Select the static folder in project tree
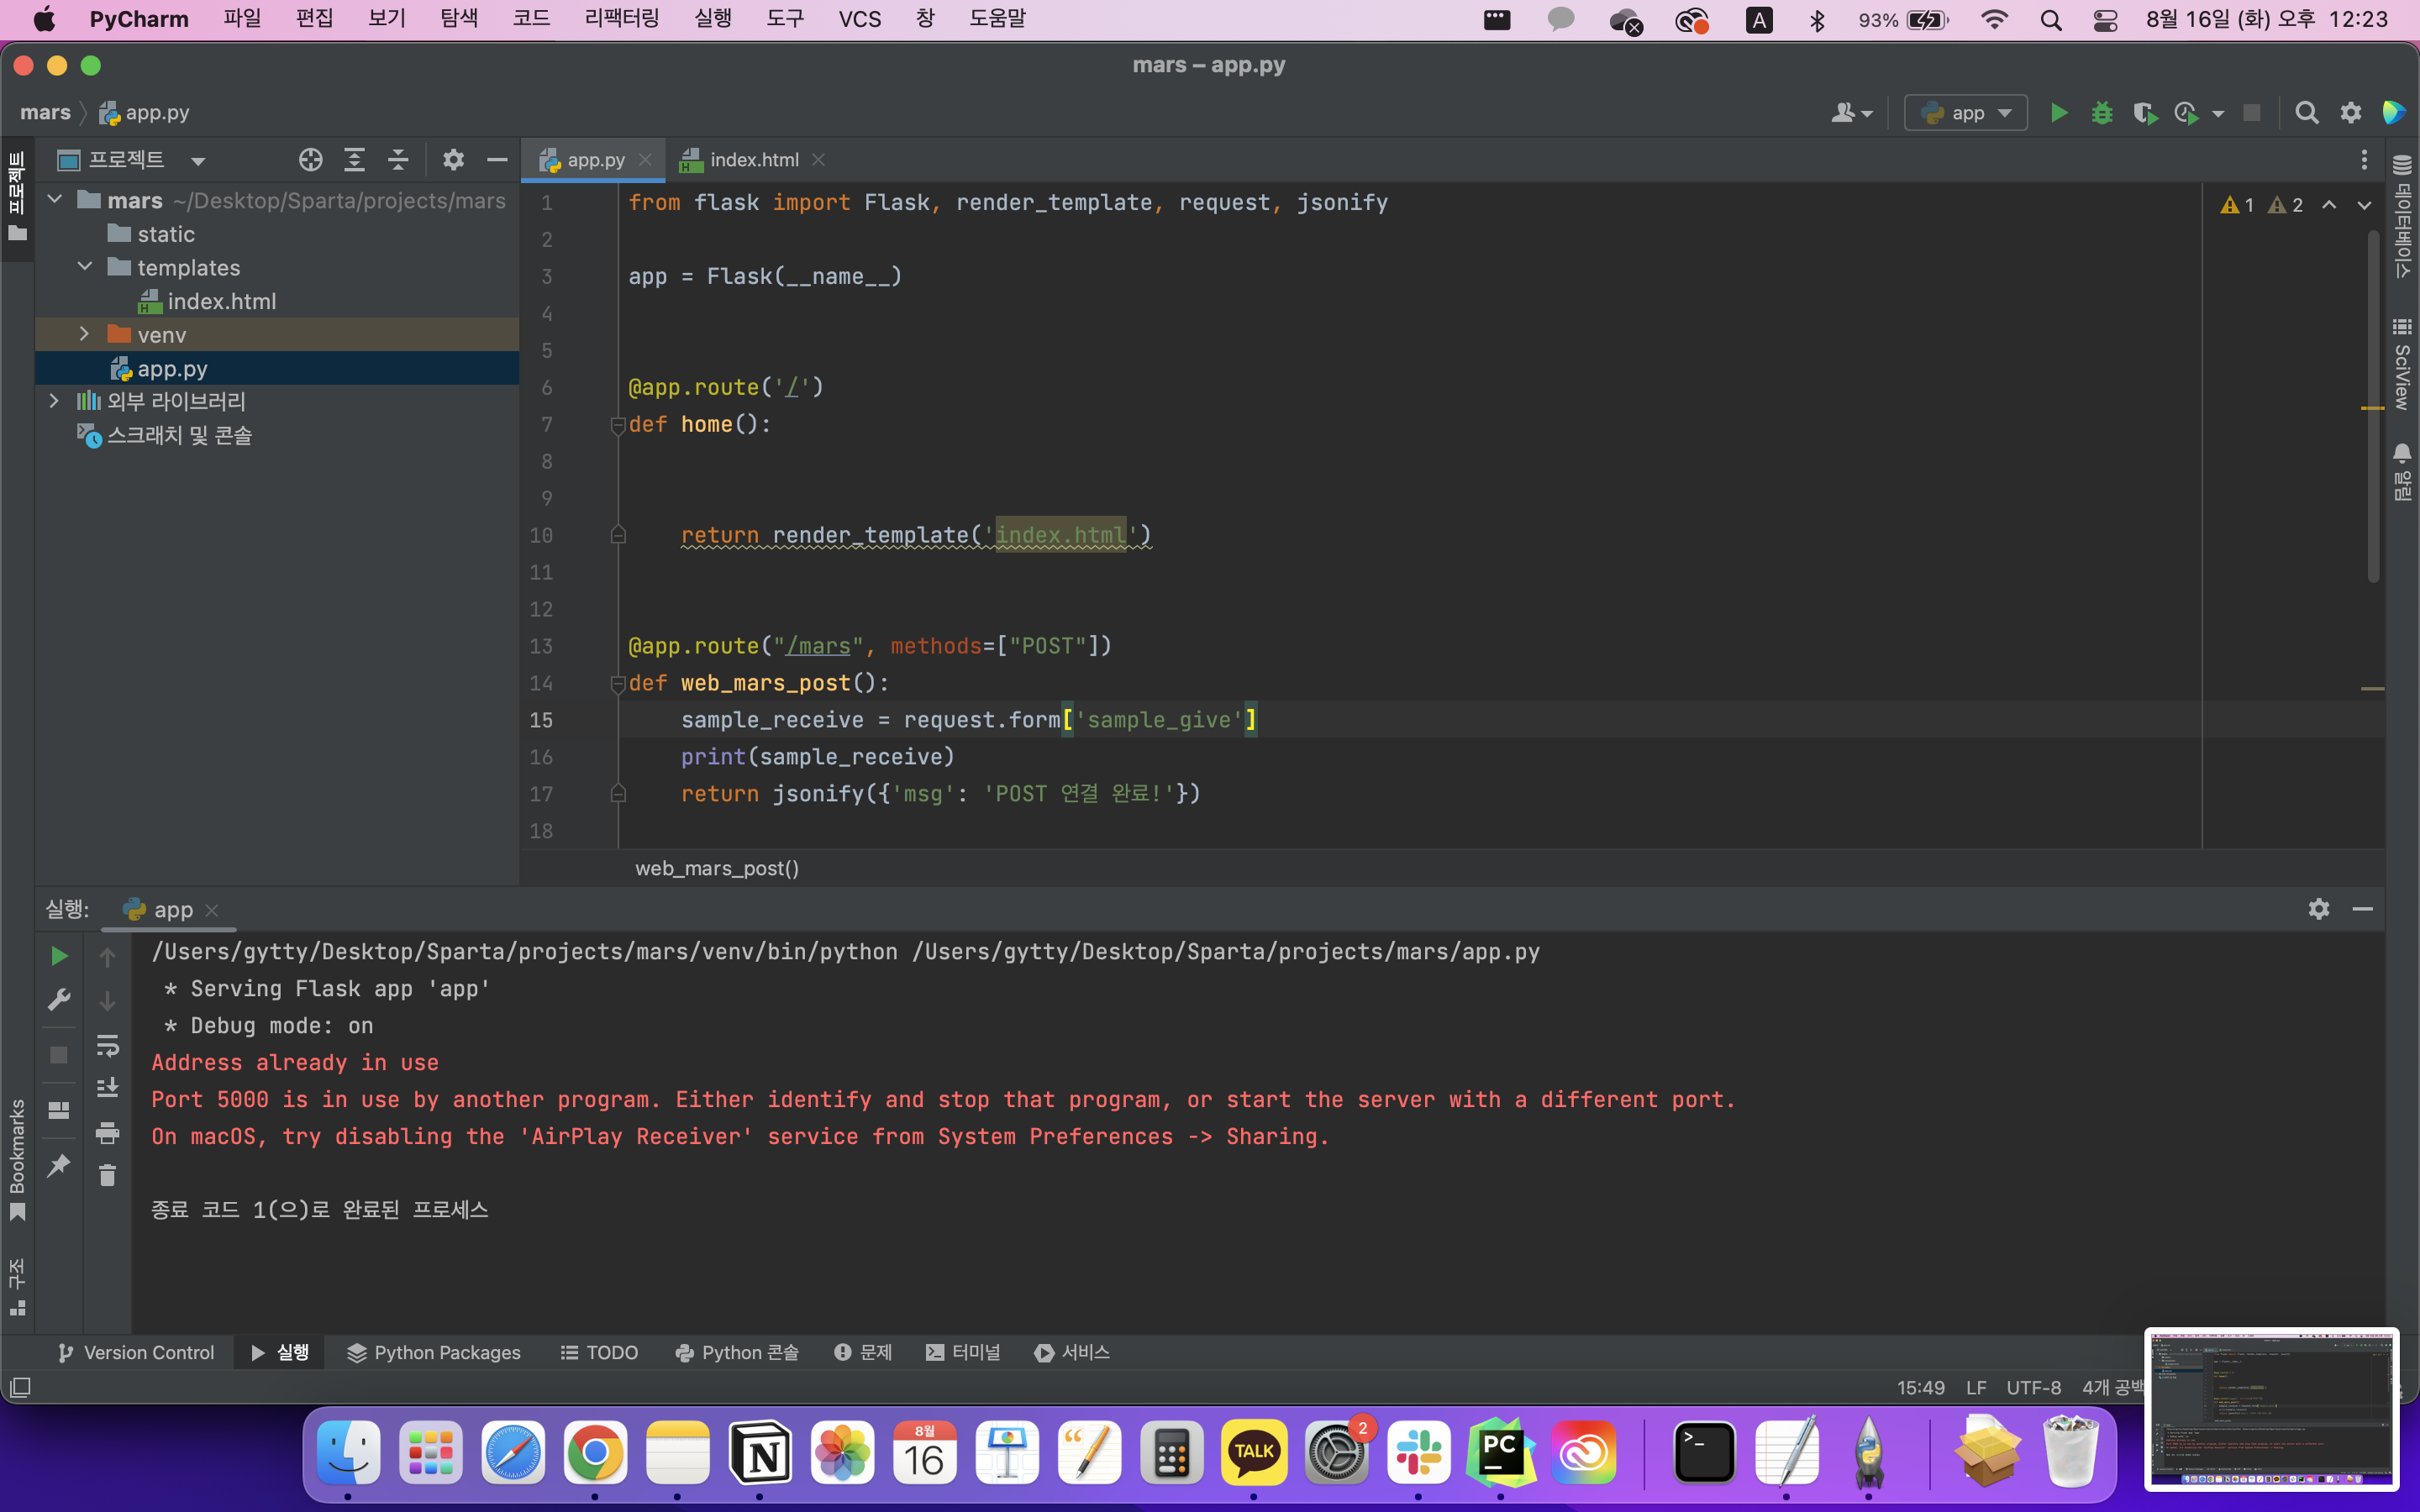Screen dimensions: 2420x1512 166,234
